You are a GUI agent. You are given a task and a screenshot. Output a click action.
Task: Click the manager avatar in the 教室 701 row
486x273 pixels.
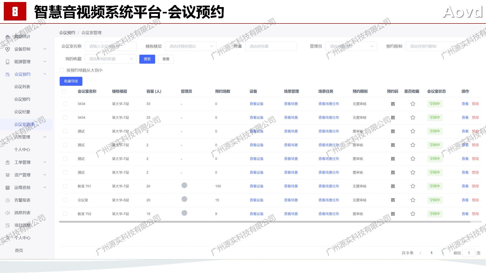point(184,185)
